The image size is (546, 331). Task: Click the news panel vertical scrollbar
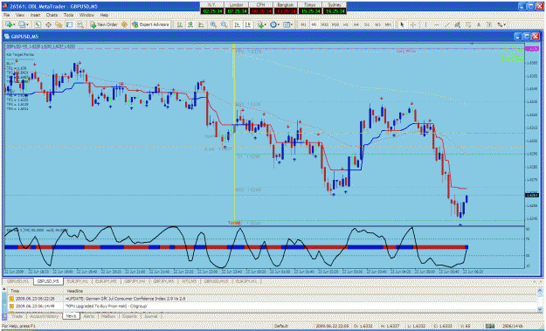click(539, 300)
